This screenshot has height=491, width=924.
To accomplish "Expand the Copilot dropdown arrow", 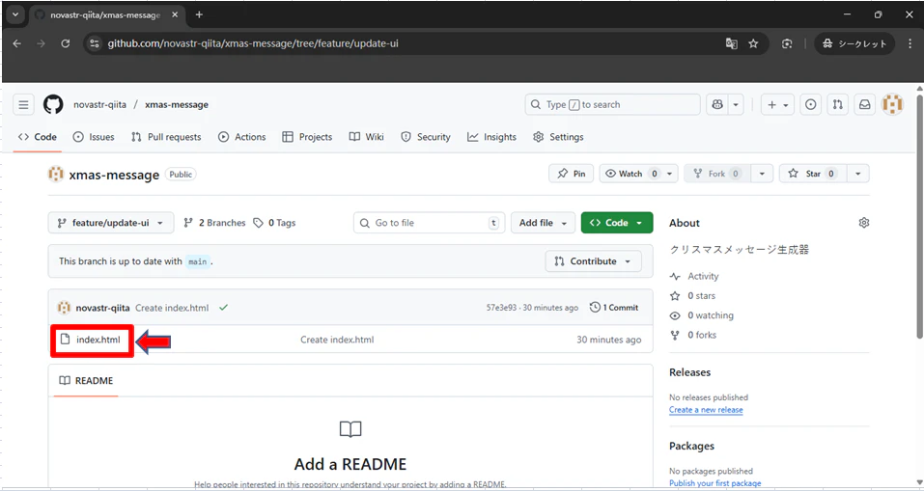I will 736,105.
